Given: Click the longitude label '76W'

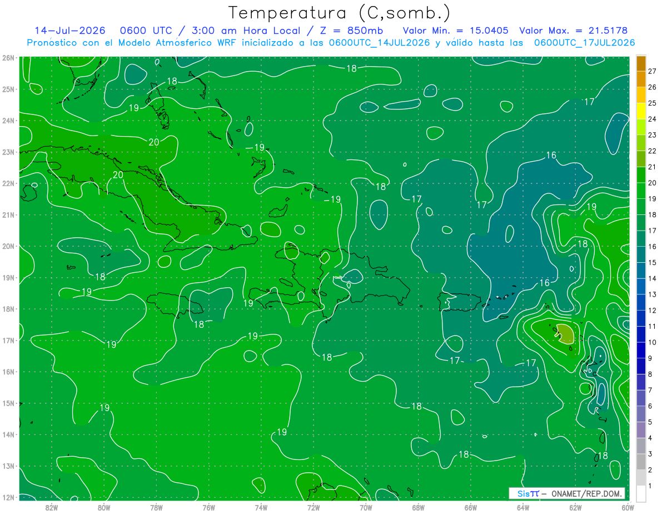Looking at the screenshot, I should pyautogui.click(x=208, y=507).
